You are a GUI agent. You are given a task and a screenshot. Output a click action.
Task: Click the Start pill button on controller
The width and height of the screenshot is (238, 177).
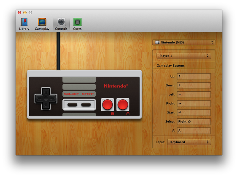86,105
